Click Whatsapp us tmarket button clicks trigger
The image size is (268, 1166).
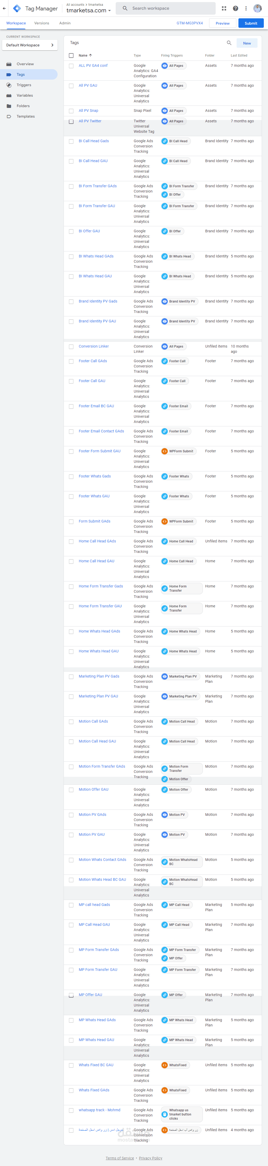182,1114
